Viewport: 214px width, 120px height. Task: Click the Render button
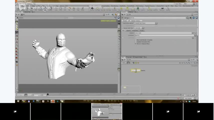[125, 21]
